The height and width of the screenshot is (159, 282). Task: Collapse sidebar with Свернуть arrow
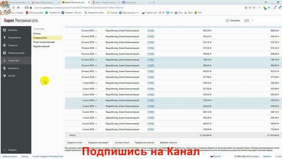point(11,150)
